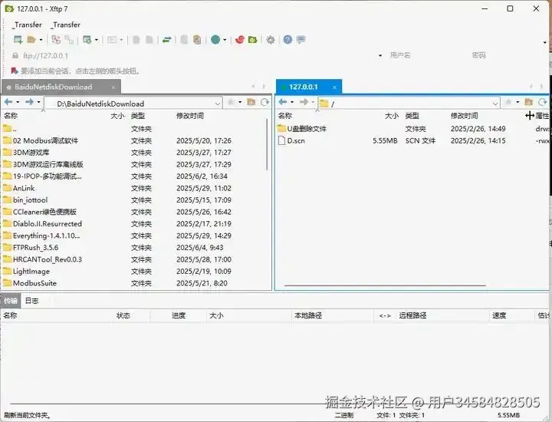The image size is (552, 422).
Task: Refresh the local pane file list
Action: [264, 102]
